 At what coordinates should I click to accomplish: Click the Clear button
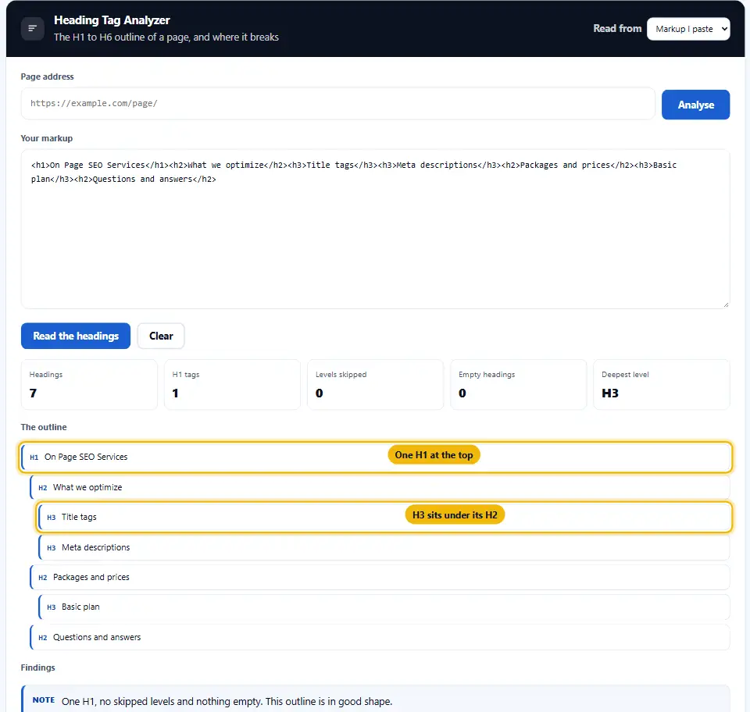point(161,336)
